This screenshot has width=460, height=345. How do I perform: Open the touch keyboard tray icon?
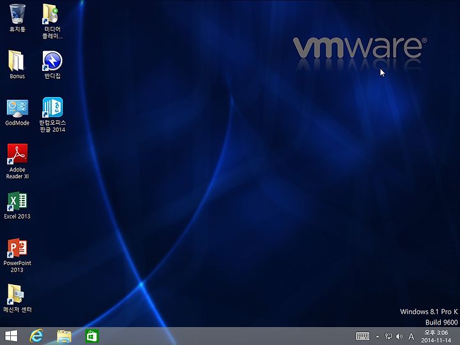(363, 336)
